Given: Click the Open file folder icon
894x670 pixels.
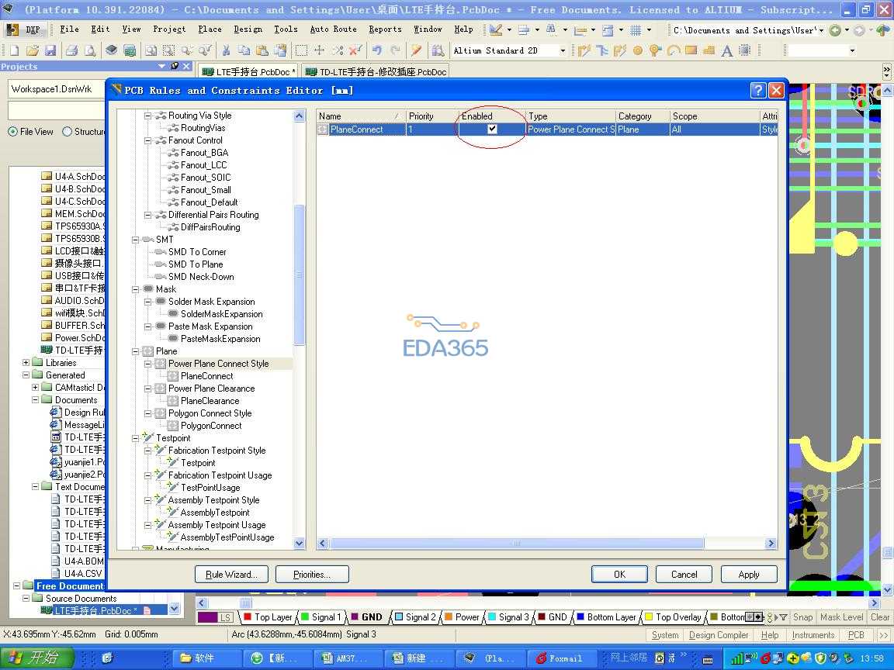Looking at the screenshot, I should click(33, 50).
